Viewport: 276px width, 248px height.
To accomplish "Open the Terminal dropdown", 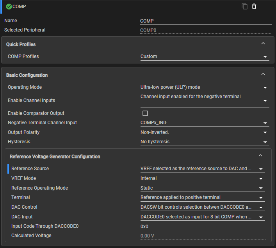I will pos(203,197).
